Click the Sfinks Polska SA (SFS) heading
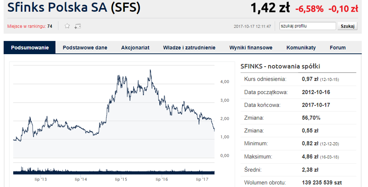Image resolution: width=368 pixels, height=187 pixels. [74, 8]
